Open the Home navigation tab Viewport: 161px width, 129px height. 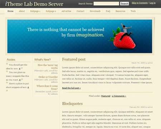(x=10, y=11)
